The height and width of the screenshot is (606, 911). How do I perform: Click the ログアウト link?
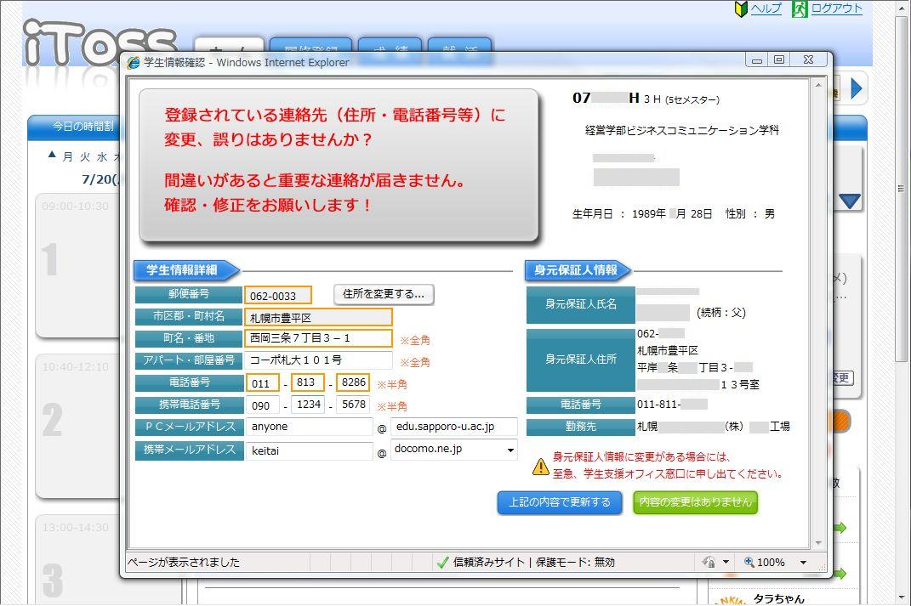[837, 8]
